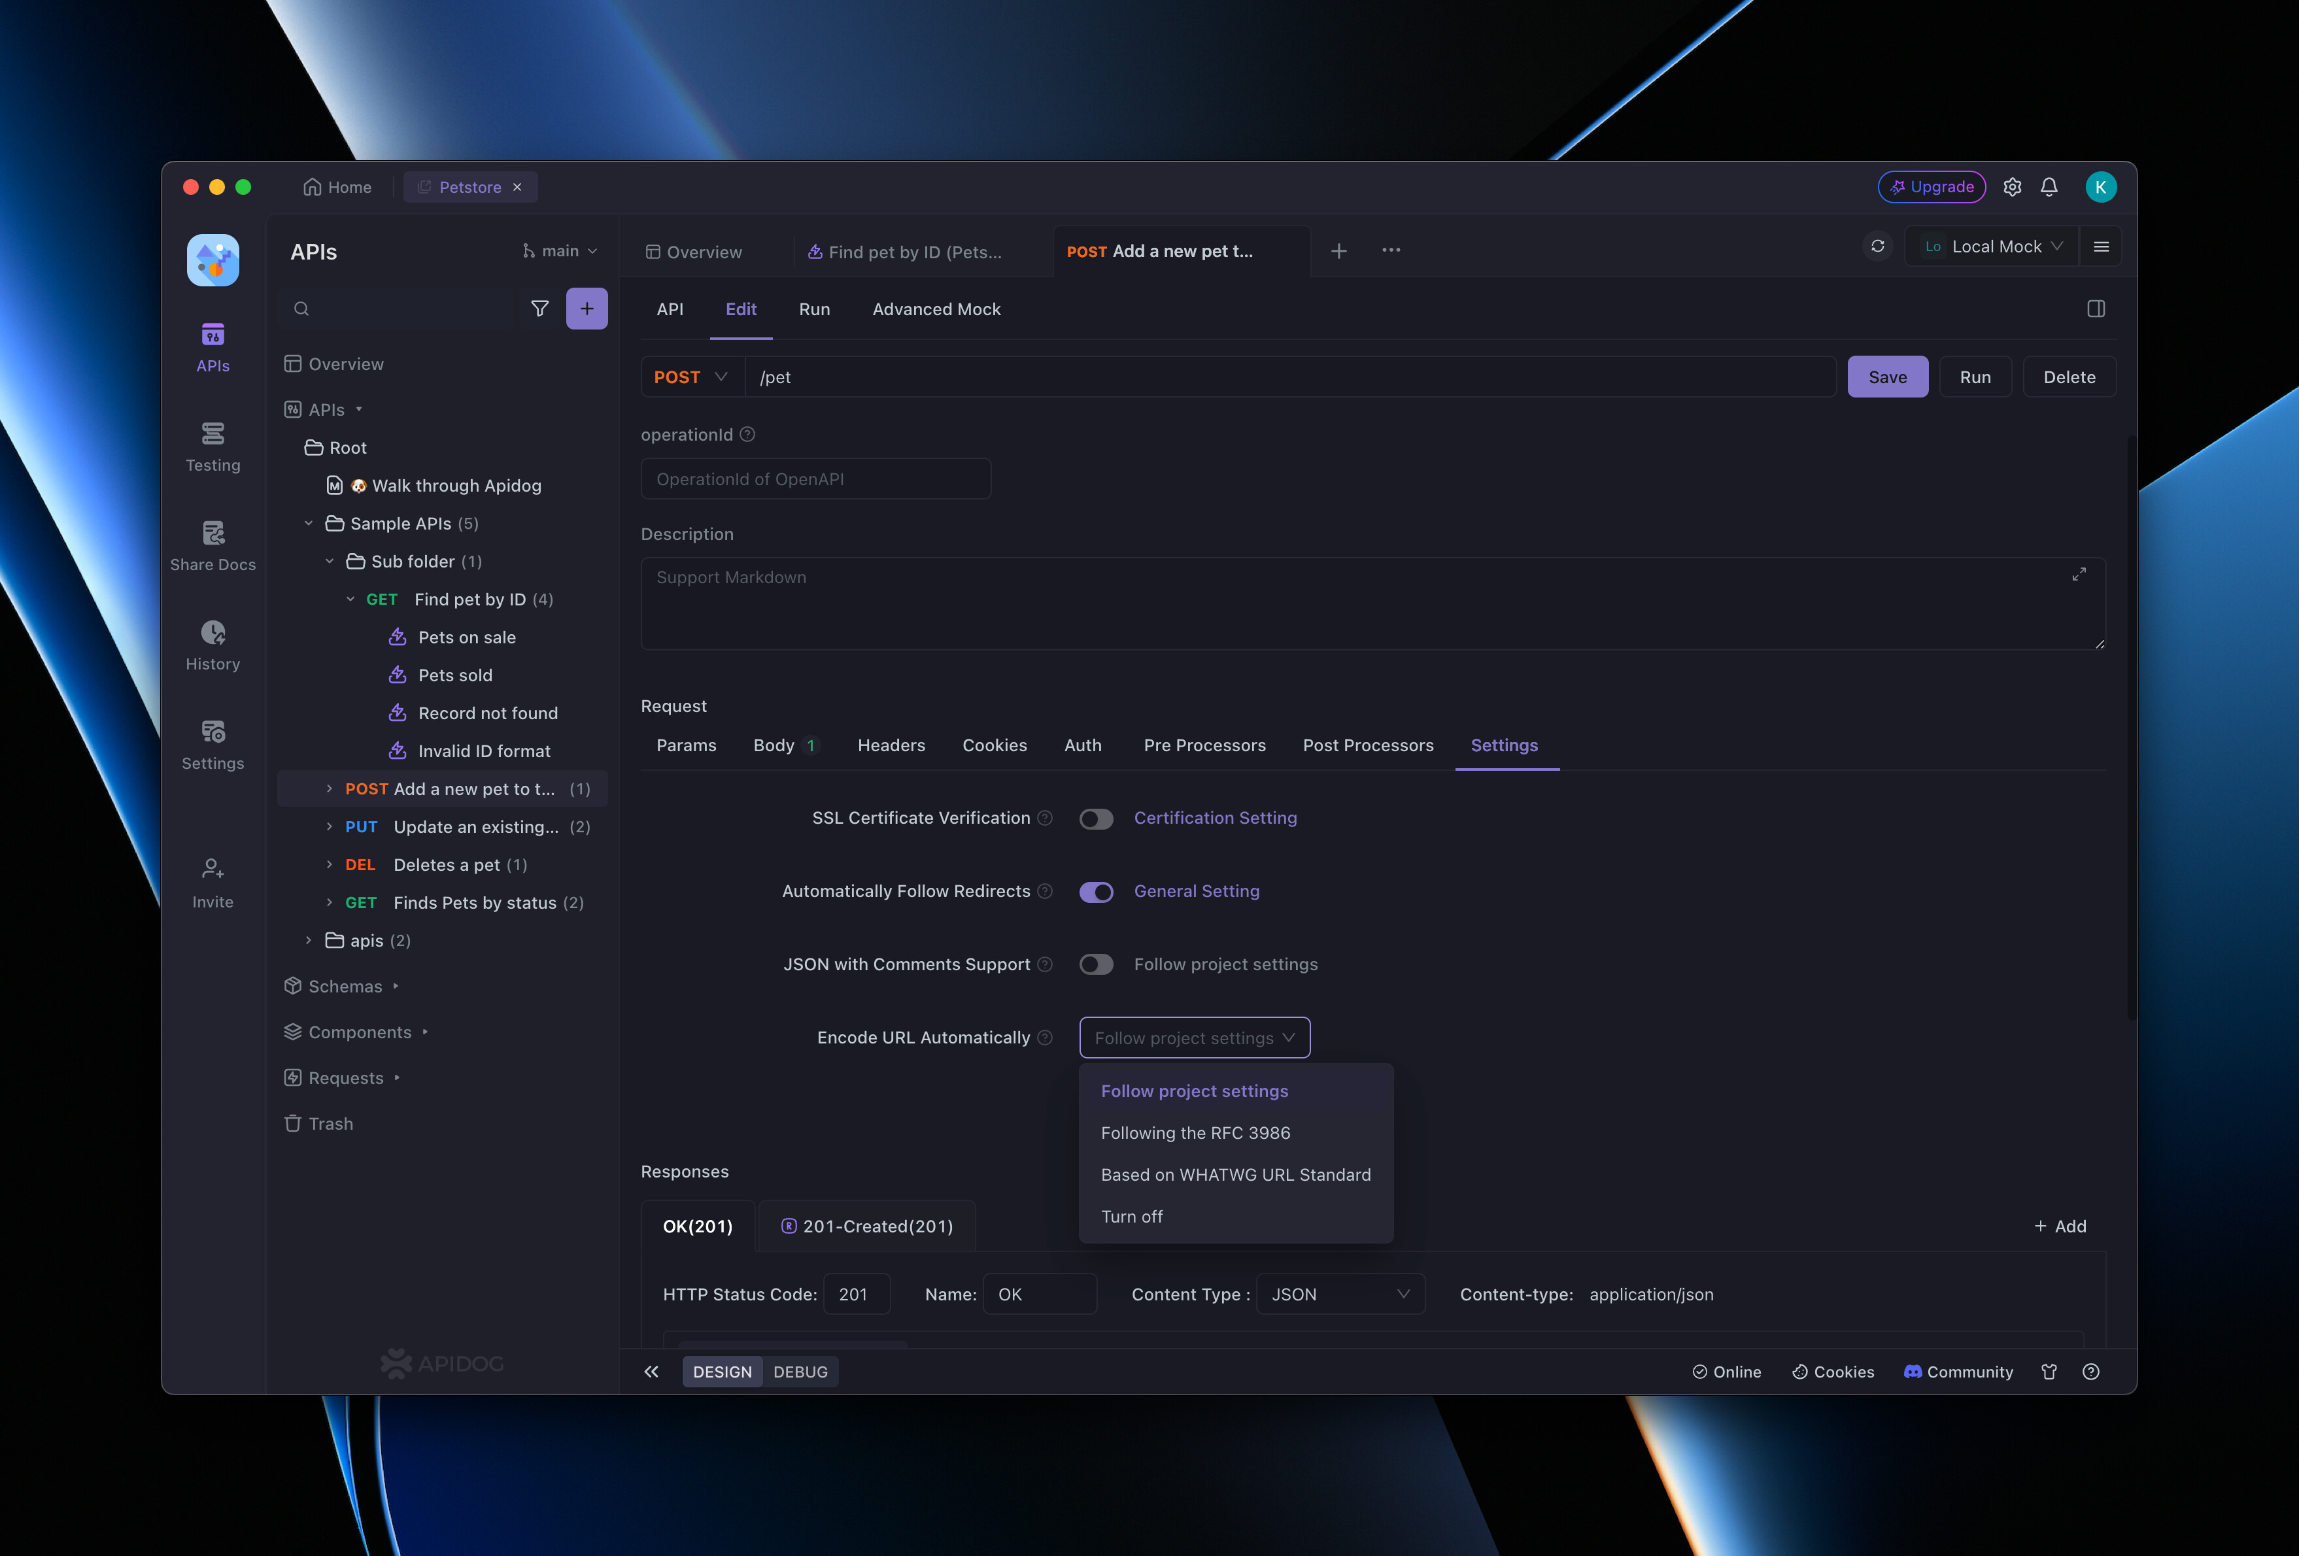
Task: Open the more tabs ellipsis menu
Action: 1391,250
